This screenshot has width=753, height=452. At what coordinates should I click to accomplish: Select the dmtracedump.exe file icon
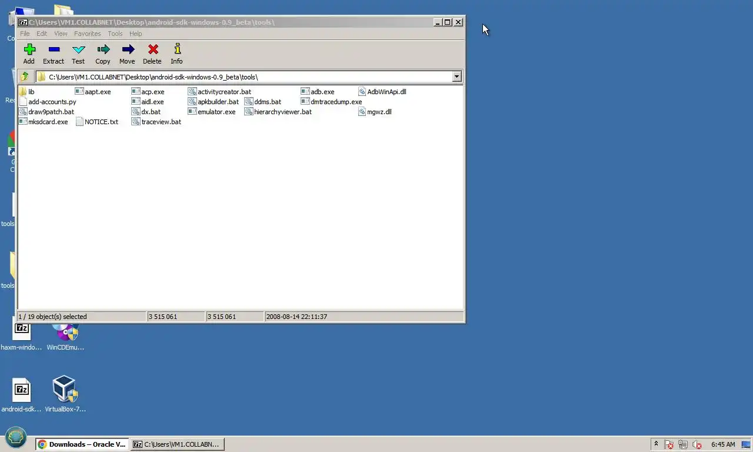[x=305, y=102]
